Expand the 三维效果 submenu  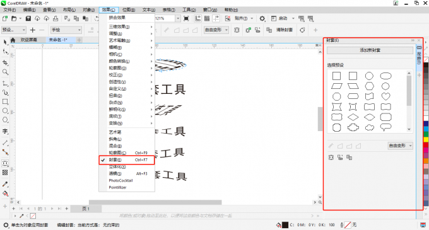[127, 26]
